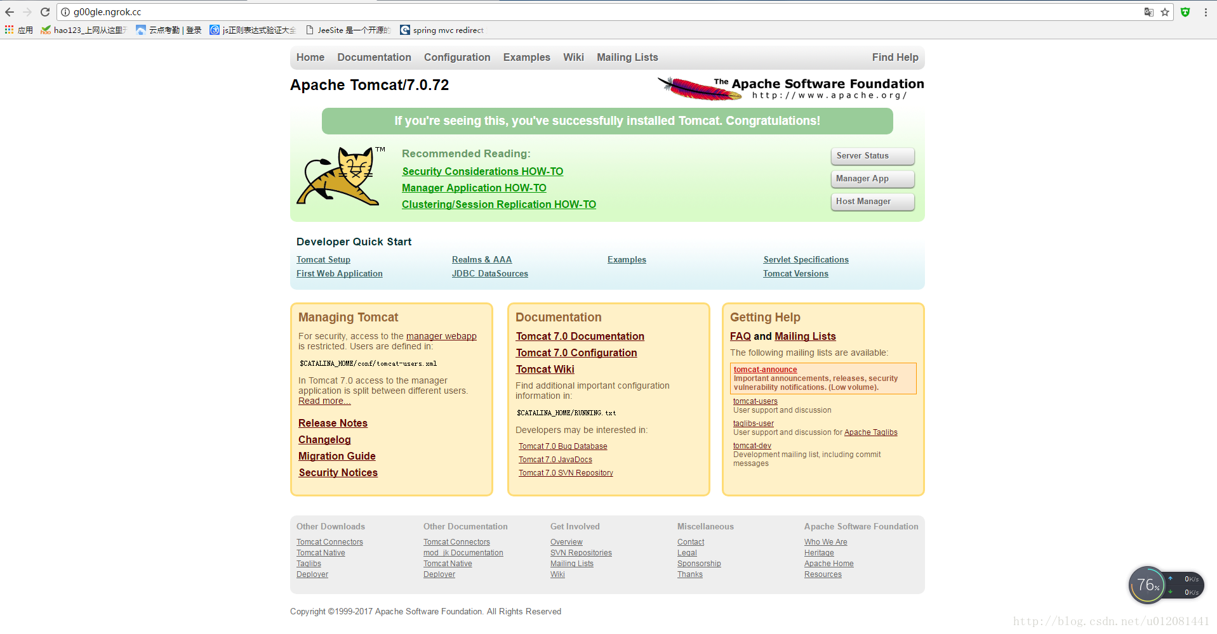The image size is (1217, 634).
Task: Click the Host Manager button
Action: [x=872, y=202]
